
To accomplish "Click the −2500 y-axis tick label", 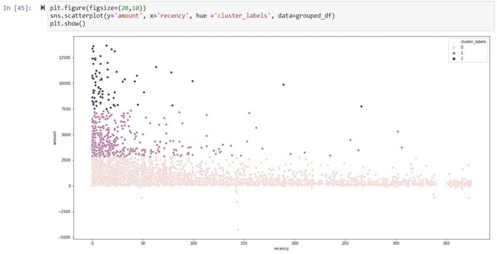I will pos(65,212).
